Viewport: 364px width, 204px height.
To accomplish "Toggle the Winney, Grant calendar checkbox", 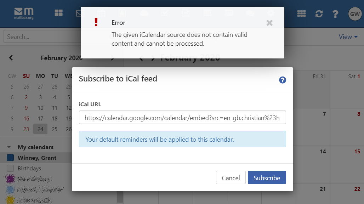I will click(10, 158).
